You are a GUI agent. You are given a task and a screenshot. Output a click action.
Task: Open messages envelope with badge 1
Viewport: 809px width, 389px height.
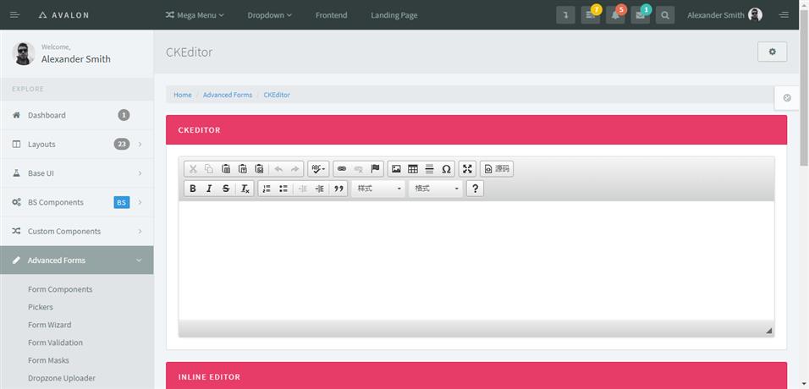pyautogui.click(x=641, y=15)
